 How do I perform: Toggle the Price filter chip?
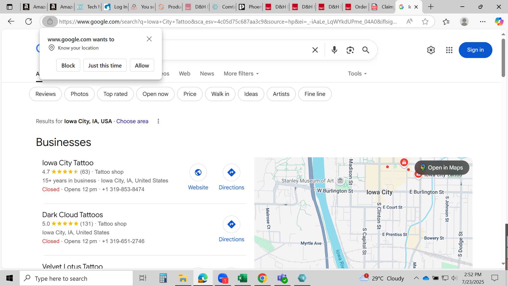(190, 94)
